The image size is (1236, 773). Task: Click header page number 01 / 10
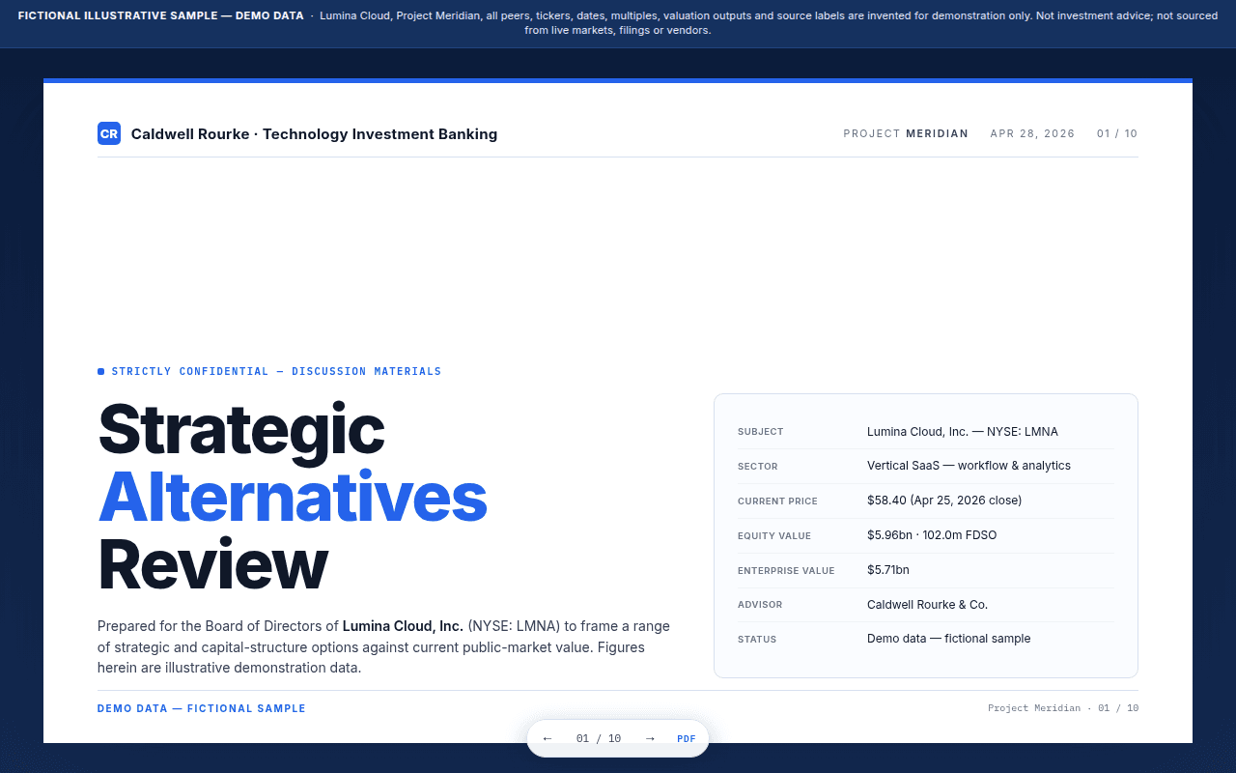(1117, 133)
